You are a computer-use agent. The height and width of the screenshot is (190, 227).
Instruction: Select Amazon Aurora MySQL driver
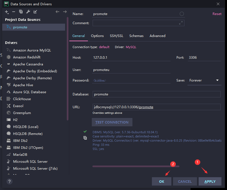(x=32, y=50)
